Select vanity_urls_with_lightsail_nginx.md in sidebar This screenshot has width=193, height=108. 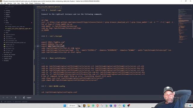click(x=19, y=29)
